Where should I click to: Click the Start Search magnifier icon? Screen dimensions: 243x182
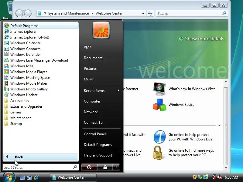tap(75, 167)
